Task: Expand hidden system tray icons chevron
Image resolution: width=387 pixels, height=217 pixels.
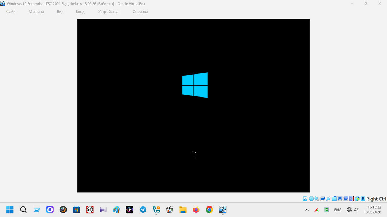Action: pos(307,209)
